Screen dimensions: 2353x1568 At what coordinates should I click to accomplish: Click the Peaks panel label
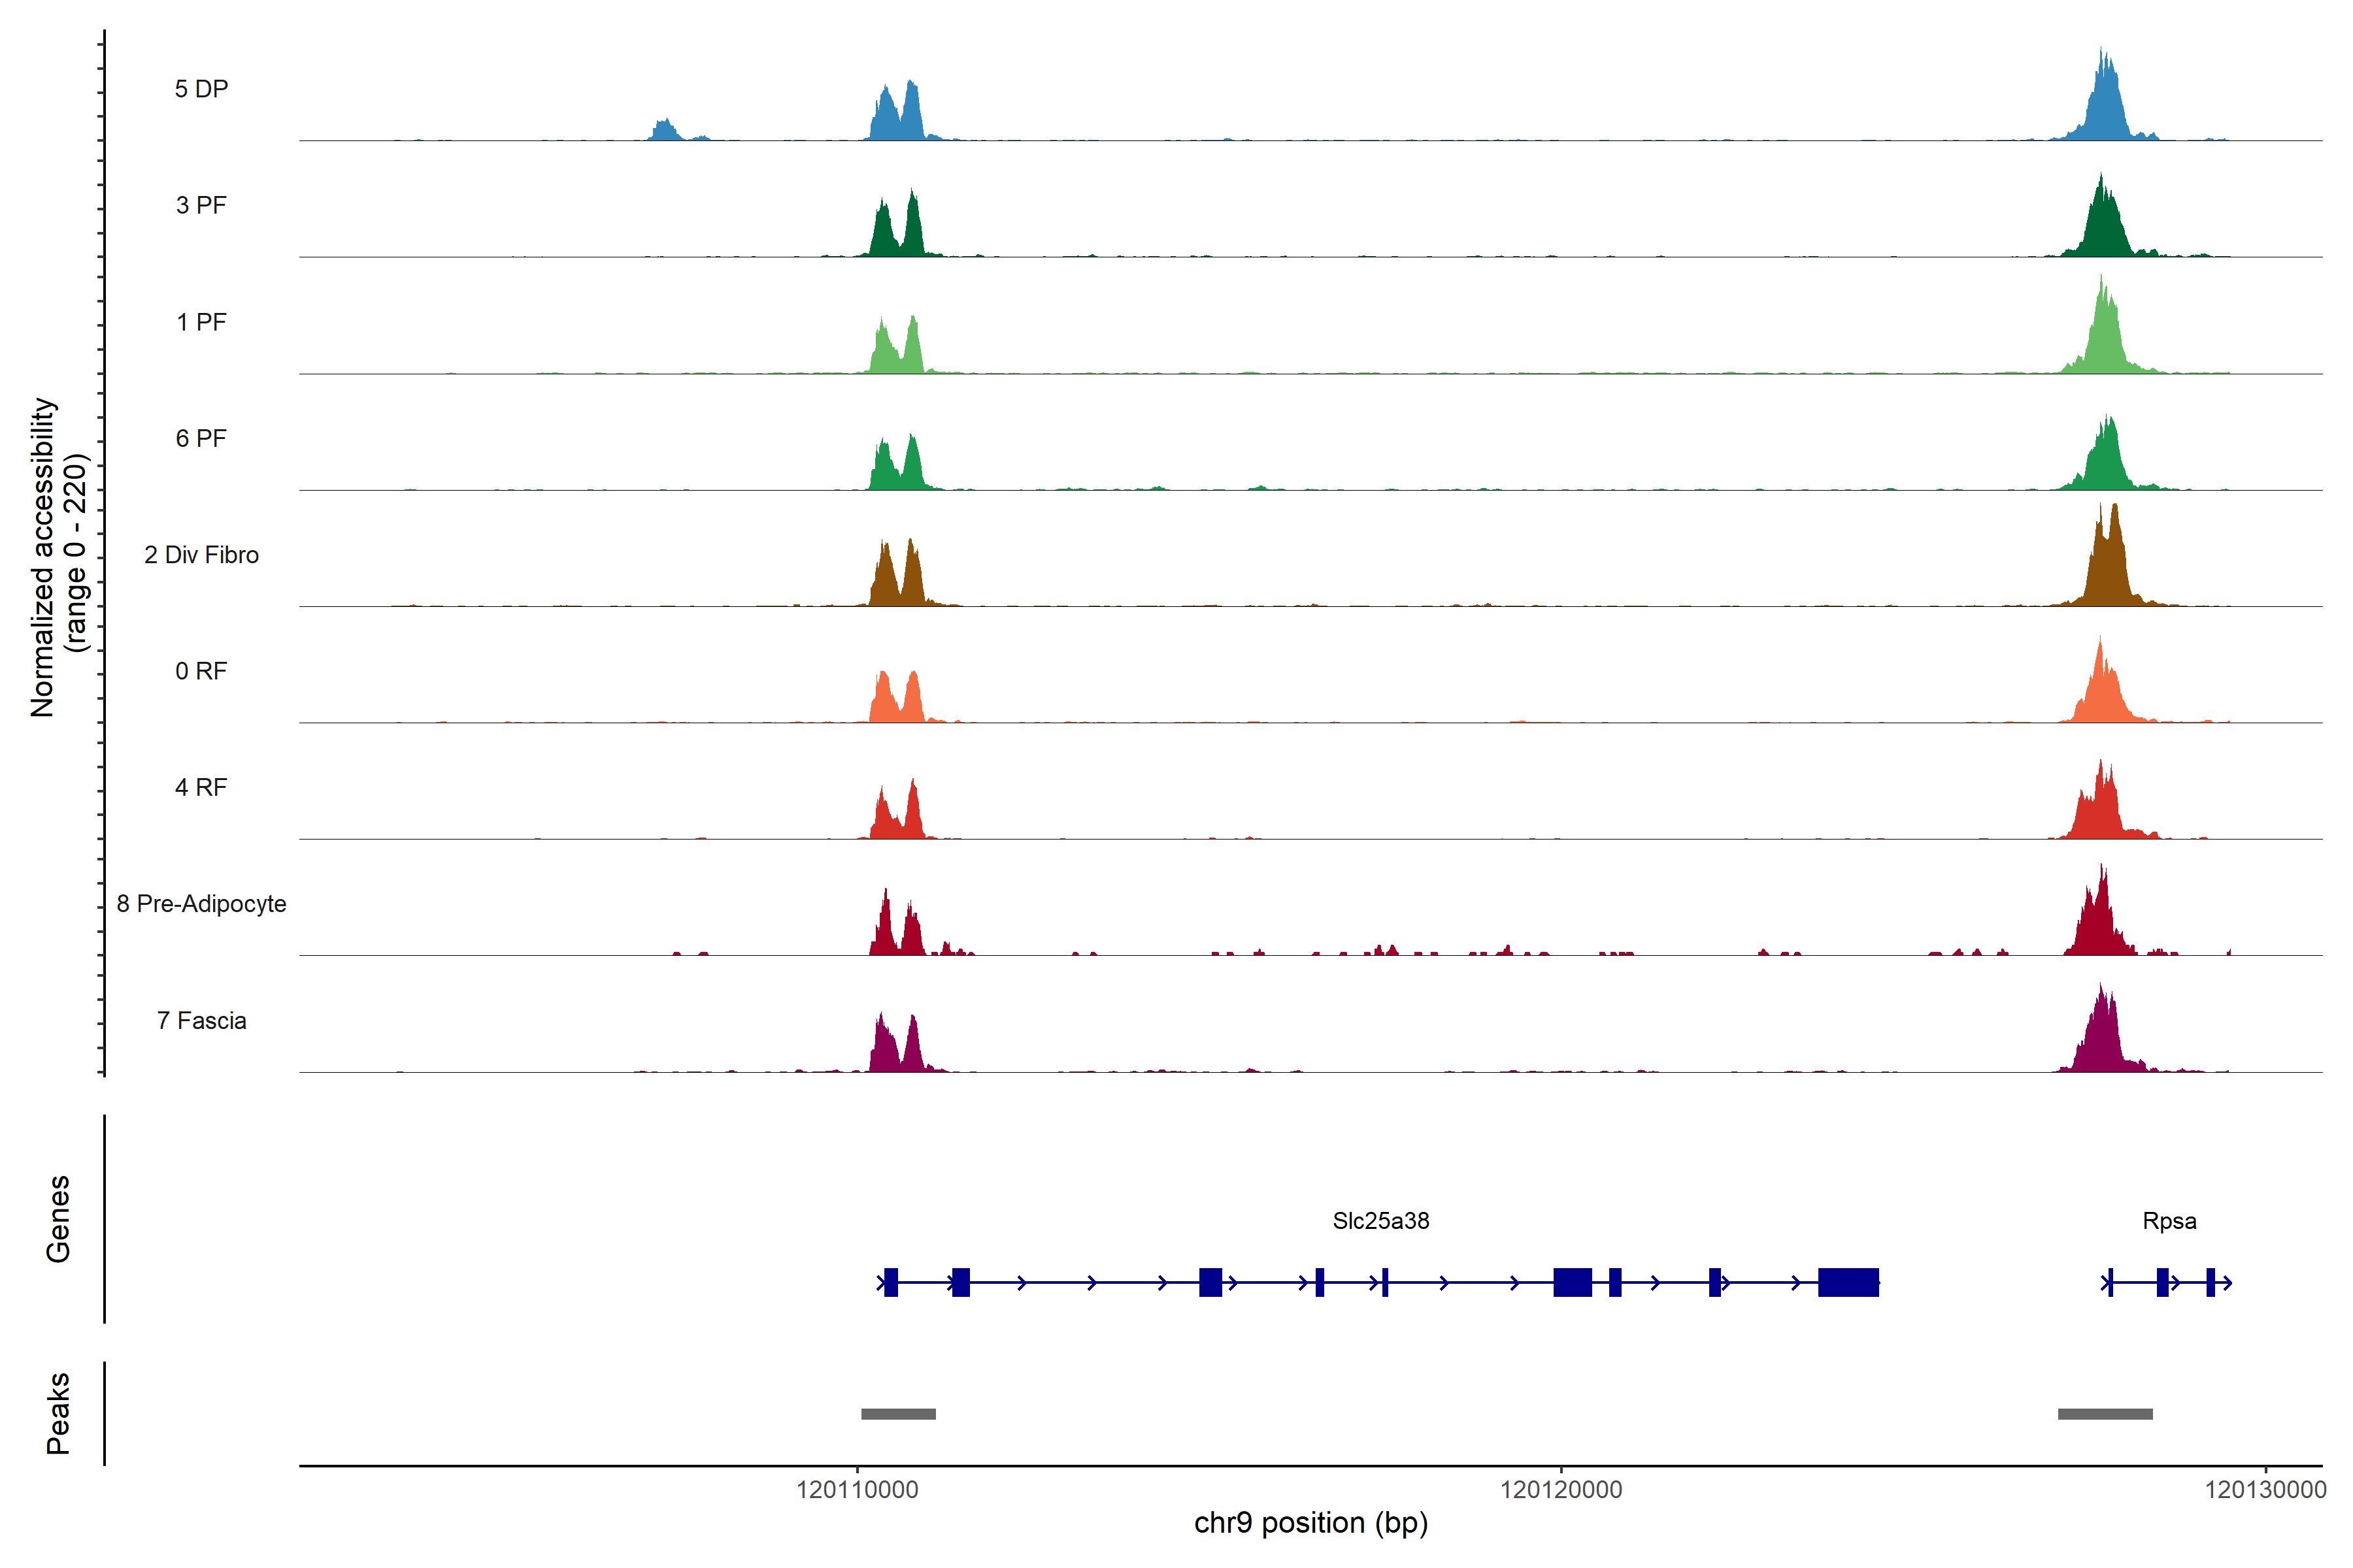(x=58, y=1413)
